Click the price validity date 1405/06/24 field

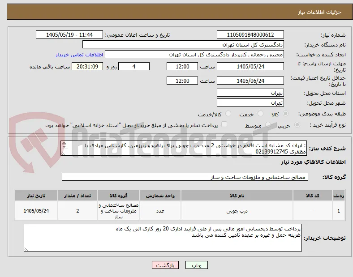(250, 81)
